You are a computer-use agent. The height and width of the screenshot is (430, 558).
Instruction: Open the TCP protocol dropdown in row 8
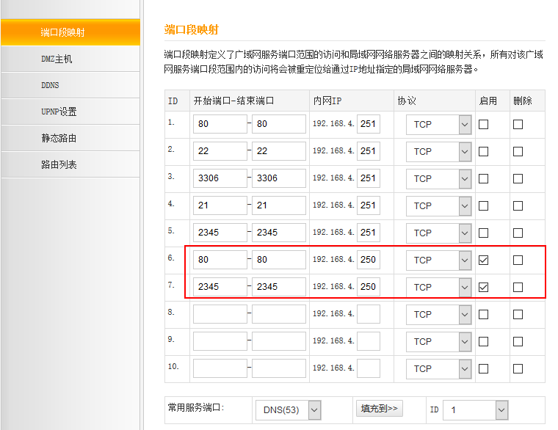(x=439, y=314)
